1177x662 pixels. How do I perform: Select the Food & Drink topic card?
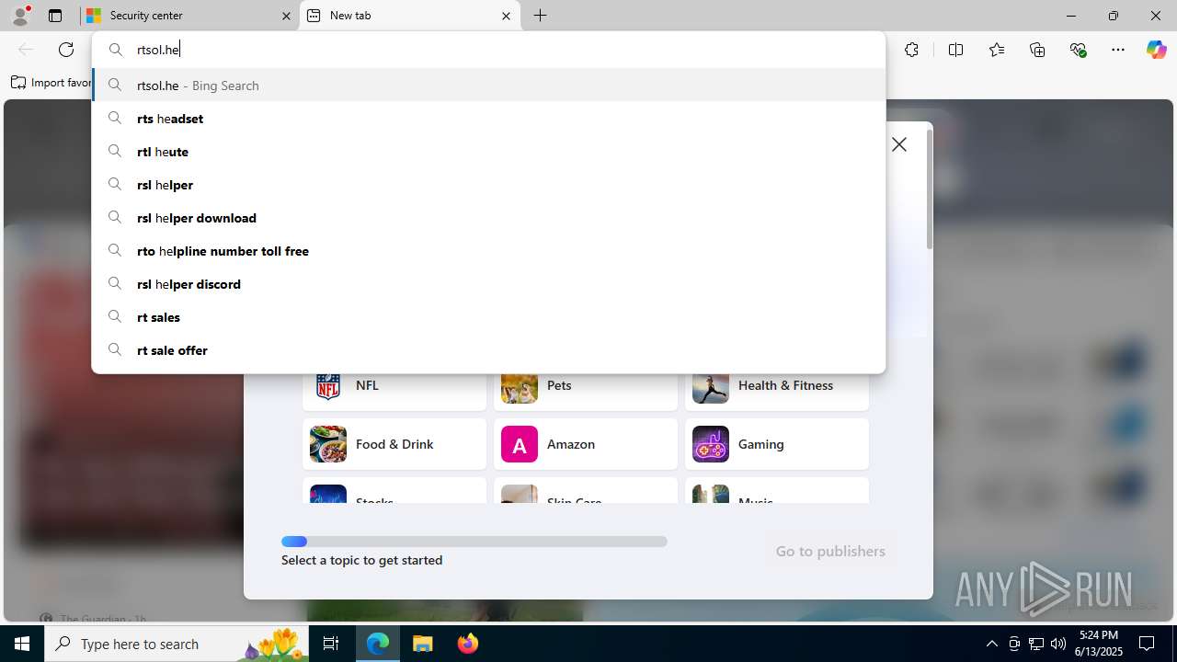click(x=394, y=444)
